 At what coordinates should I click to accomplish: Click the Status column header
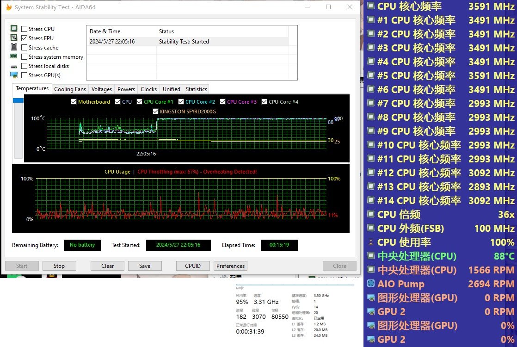[x=222, y=31]
